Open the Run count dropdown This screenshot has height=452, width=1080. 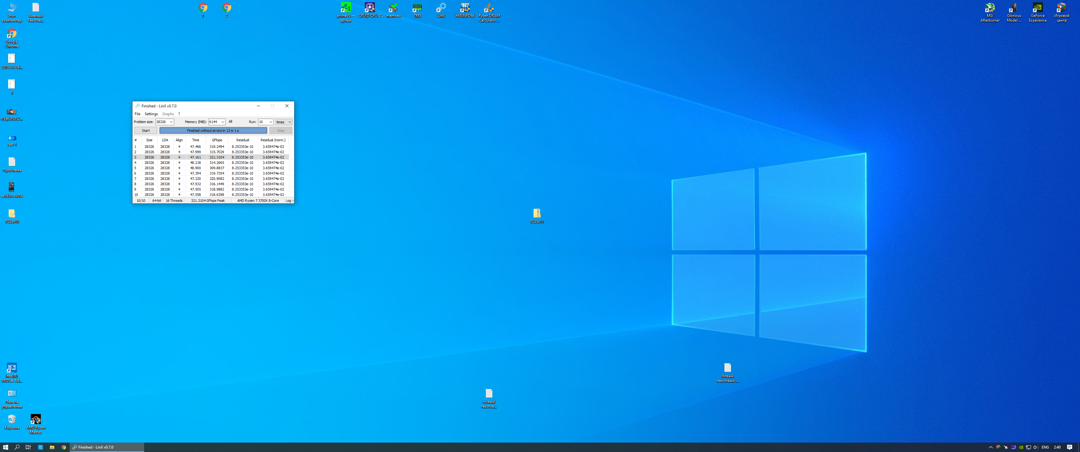(270, 122)
